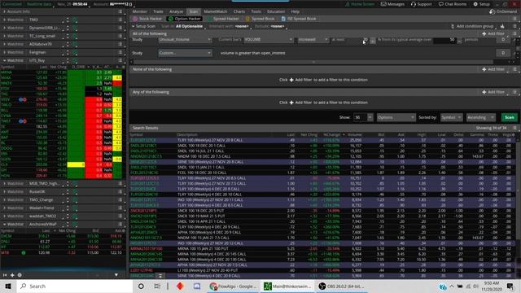The width and height of the screenshot is (521, 293).
Task: Switch to Stock Hacker
Action: 147,19
